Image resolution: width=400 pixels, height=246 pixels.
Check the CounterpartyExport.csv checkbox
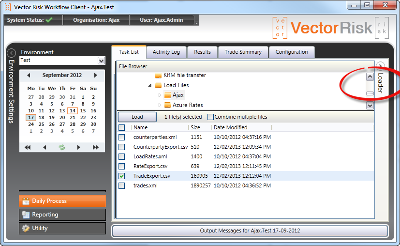(122, 147)
